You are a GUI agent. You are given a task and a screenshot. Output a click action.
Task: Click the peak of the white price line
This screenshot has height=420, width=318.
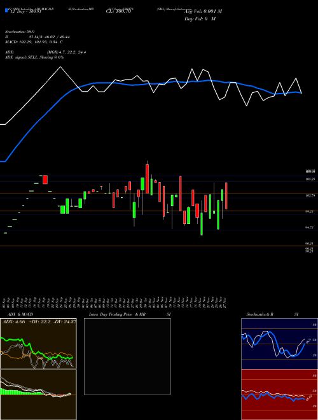pos(60,67)
